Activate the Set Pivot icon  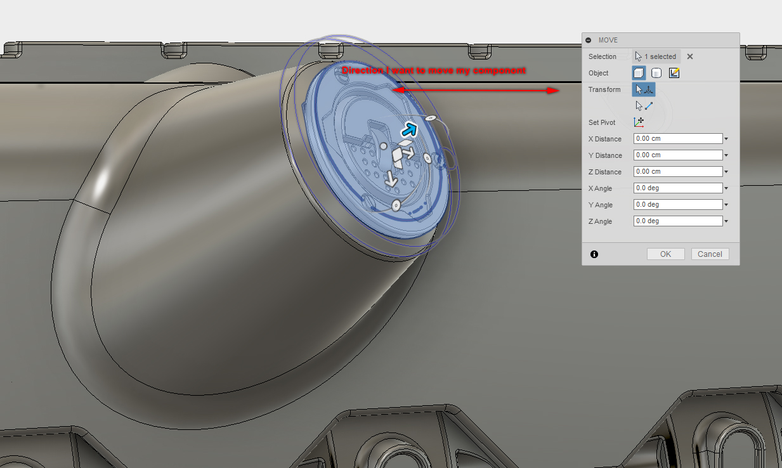pos(639,122)
